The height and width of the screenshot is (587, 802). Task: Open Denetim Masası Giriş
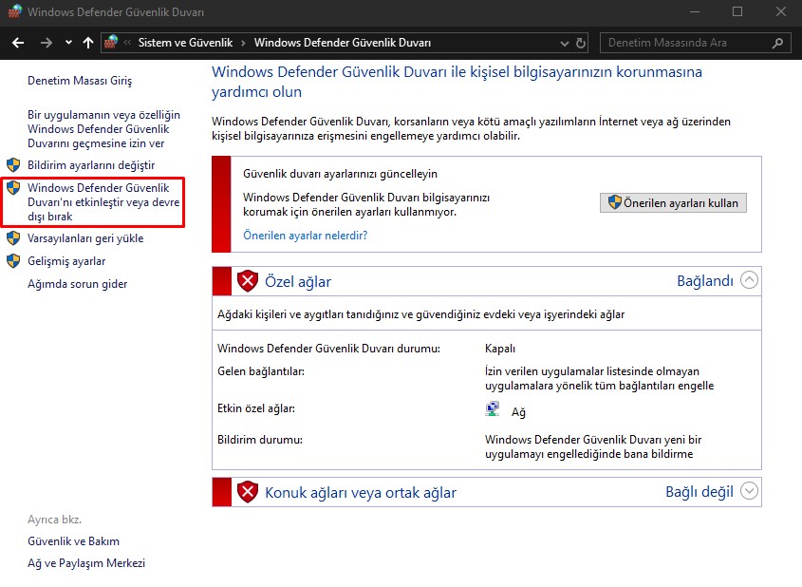pyautogui.click(x=80, y=81)
